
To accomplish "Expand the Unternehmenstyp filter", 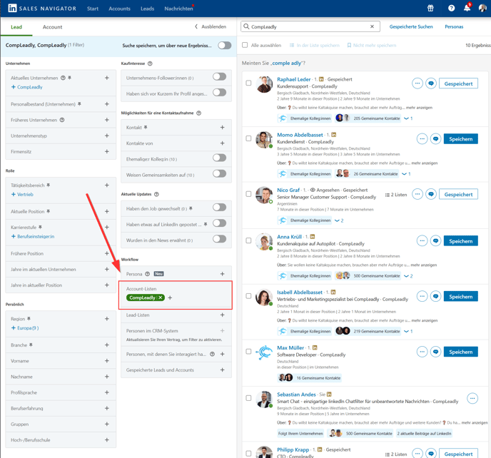I will 107,136.
